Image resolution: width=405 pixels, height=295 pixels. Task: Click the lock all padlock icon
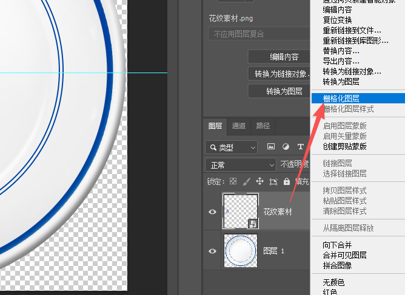tap(287, 181)
